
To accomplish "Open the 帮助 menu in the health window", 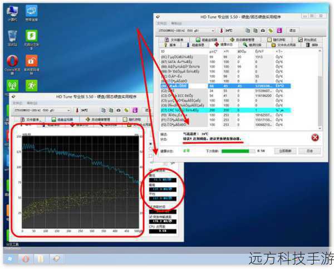I will coord(176,23).
